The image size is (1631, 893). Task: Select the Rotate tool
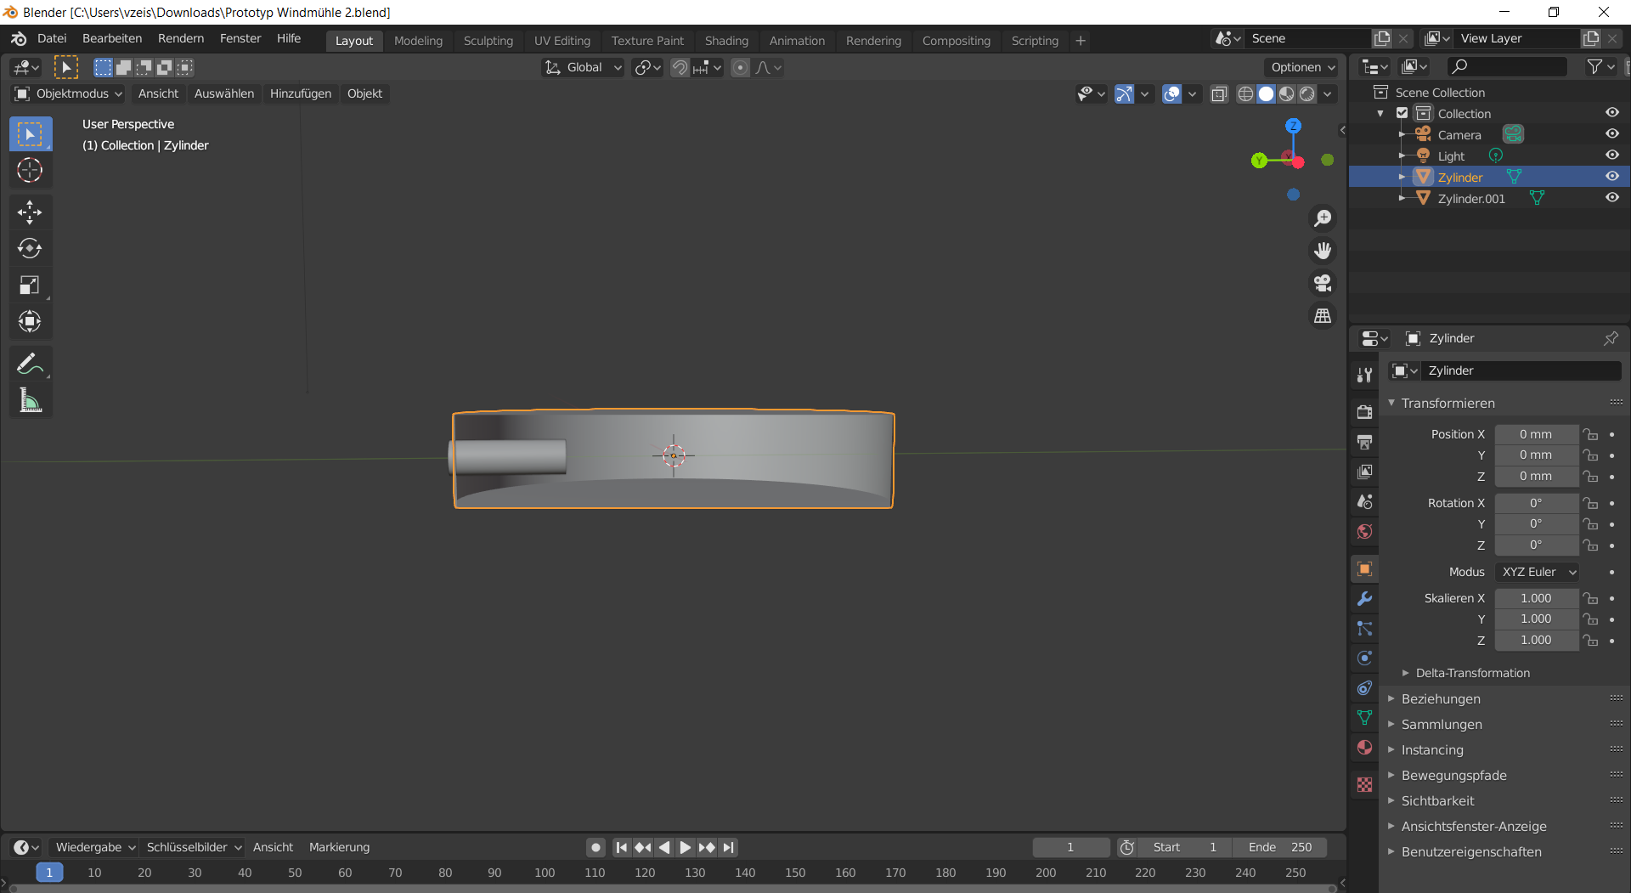[x=30, y=248]
